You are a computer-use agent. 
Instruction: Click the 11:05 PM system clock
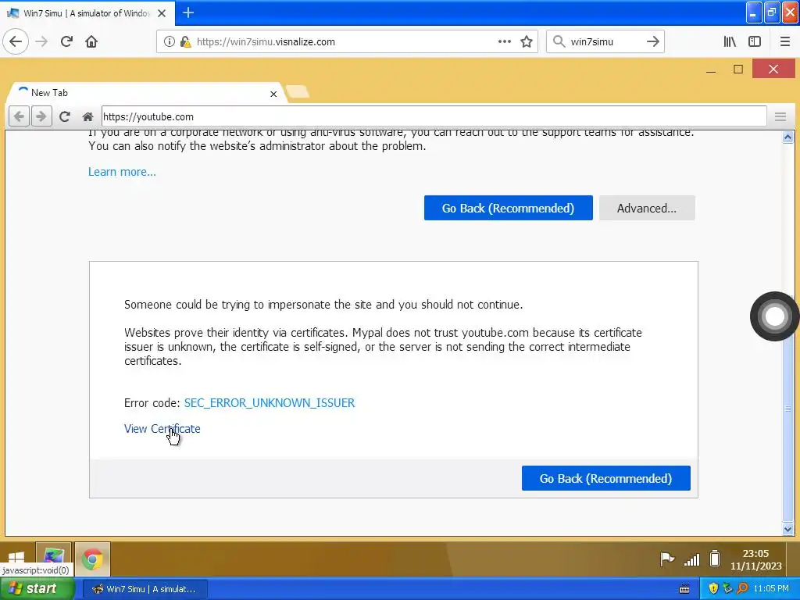coord(771,589)
